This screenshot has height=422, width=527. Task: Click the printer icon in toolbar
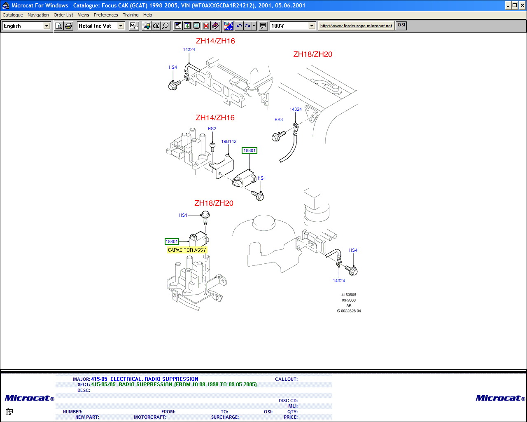tap(68, 26)
